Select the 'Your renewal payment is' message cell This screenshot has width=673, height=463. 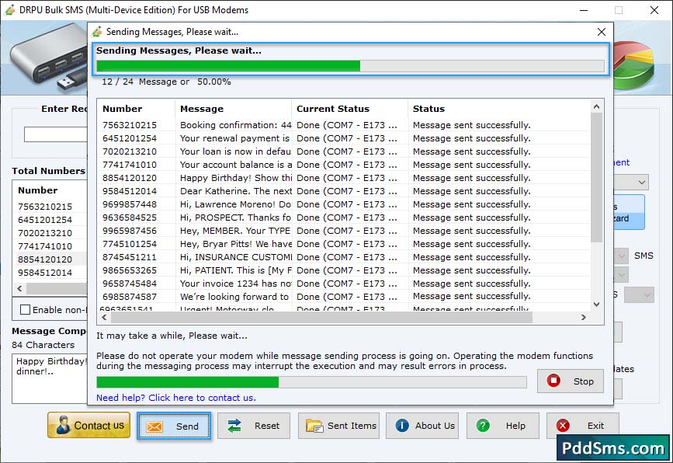(x=234, y=138)
